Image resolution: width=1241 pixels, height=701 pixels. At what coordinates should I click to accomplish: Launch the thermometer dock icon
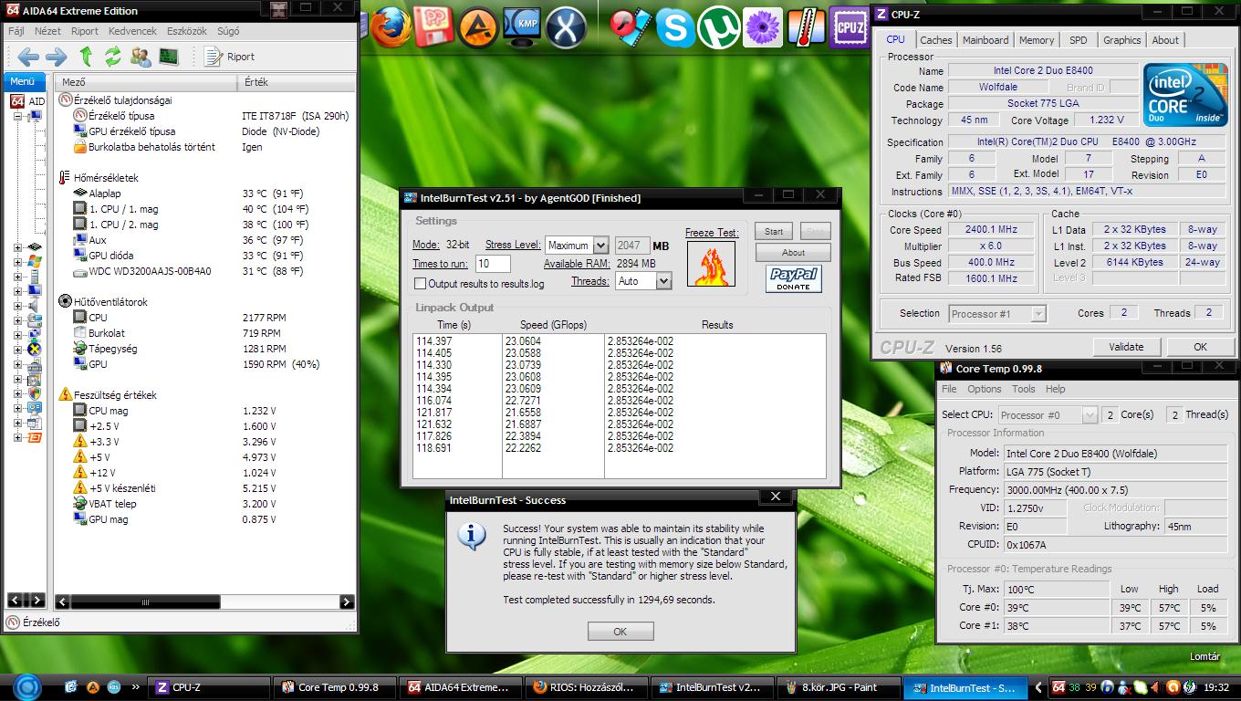click(806, 27)
